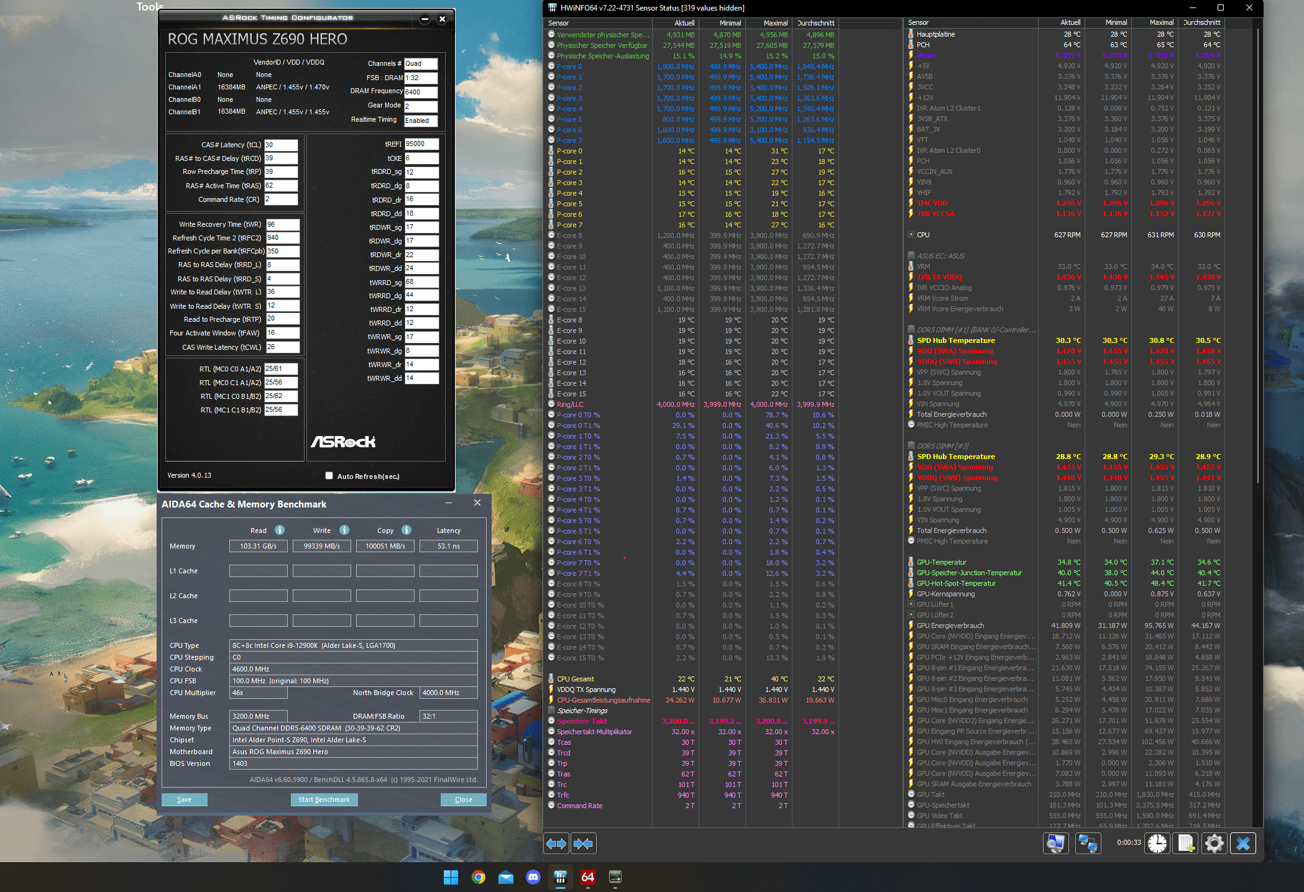Switch to AIDA64 taskbar icon
1304x892 pixels.
pyautogui.click(x=587, y=877)
